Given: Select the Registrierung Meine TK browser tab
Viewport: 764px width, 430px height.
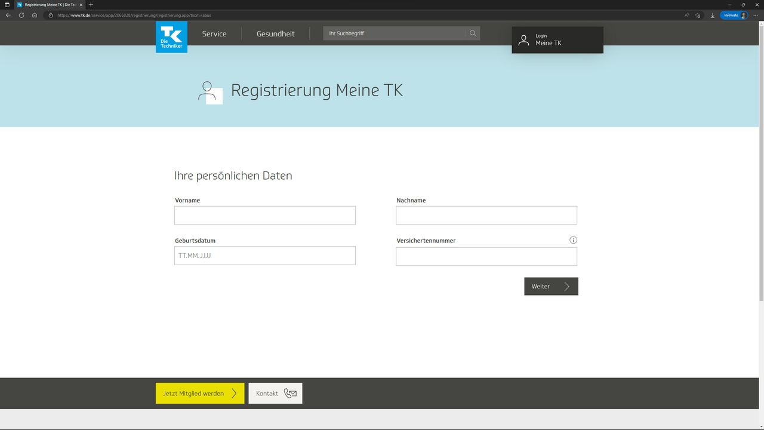Looking at the screenshot, I should 50,5.
